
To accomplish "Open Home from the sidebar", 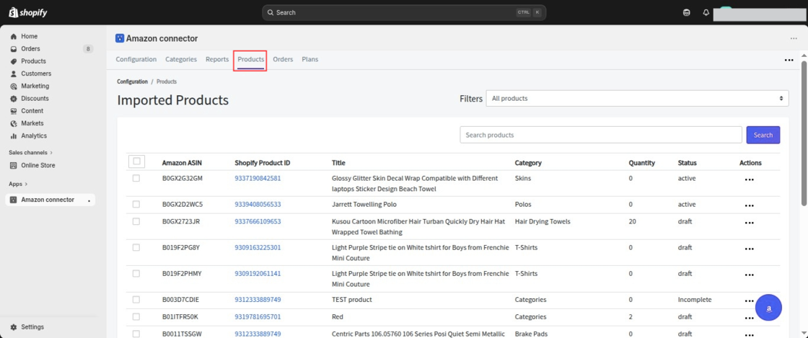I will 29,36.
